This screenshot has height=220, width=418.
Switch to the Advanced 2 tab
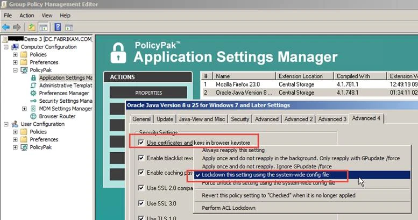[x=297, y=119]
